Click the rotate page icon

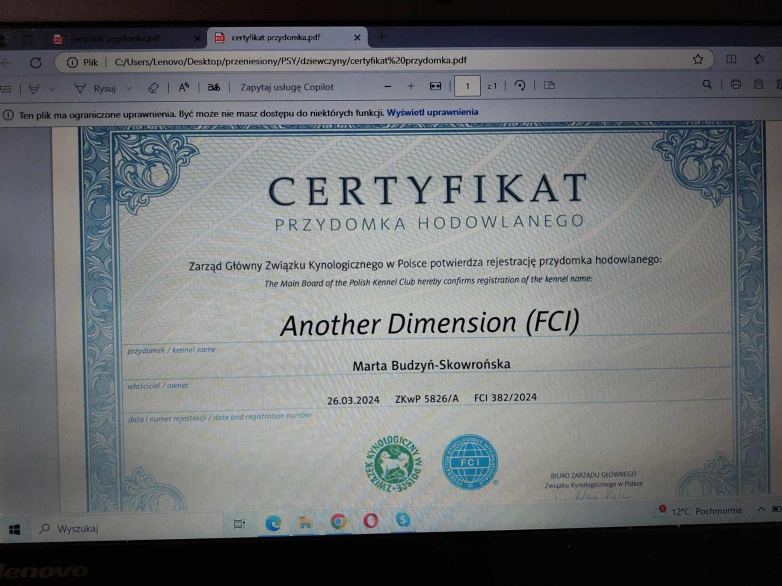coord(520,85)
